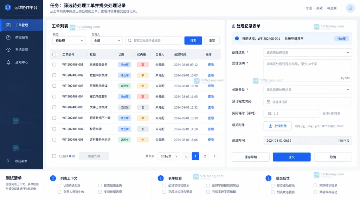Click 查看 for WT-202408-007
360x202 pixels.
tap(211, 129)
